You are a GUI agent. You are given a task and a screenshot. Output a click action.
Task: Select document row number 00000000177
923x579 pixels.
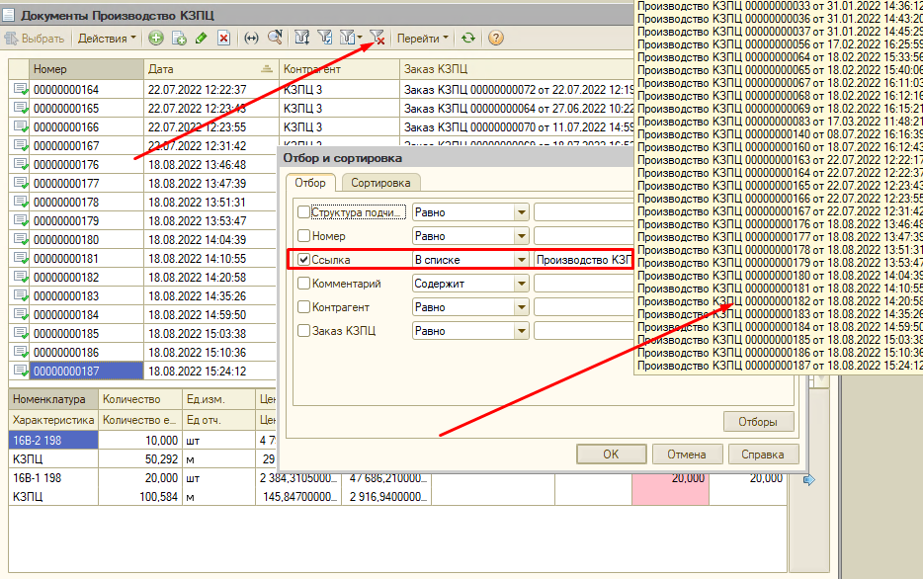86,184
